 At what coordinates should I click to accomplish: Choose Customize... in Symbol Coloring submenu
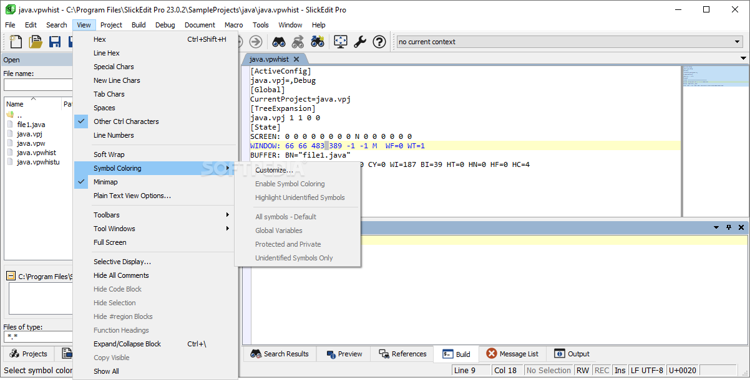298,170
